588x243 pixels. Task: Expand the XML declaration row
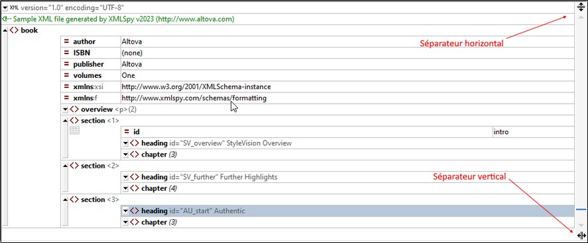tap(5, 7)
